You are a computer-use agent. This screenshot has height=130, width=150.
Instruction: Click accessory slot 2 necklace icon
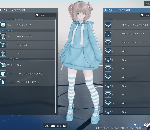[x=108, y=34]
